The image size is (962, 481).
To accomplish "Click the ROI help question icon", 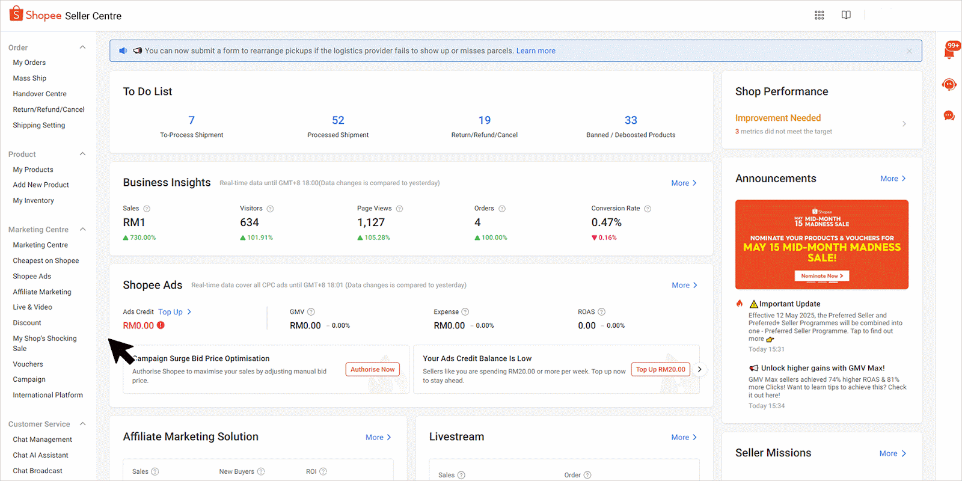I will click(323, 471).
